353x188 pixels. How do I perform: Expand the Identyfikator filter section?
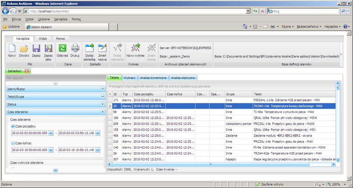click(103, 89)
